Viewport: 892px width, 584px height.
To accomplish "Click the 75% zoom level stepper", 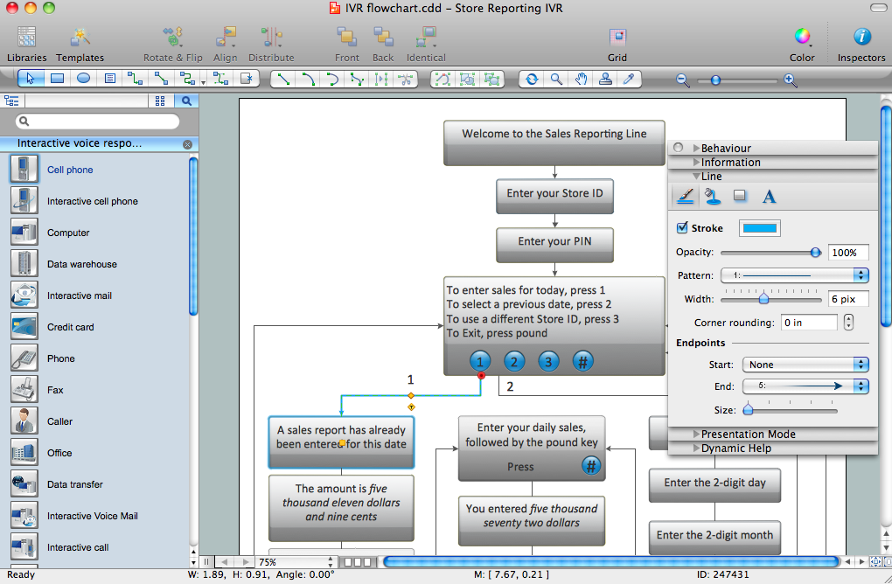I will [330, 562].
